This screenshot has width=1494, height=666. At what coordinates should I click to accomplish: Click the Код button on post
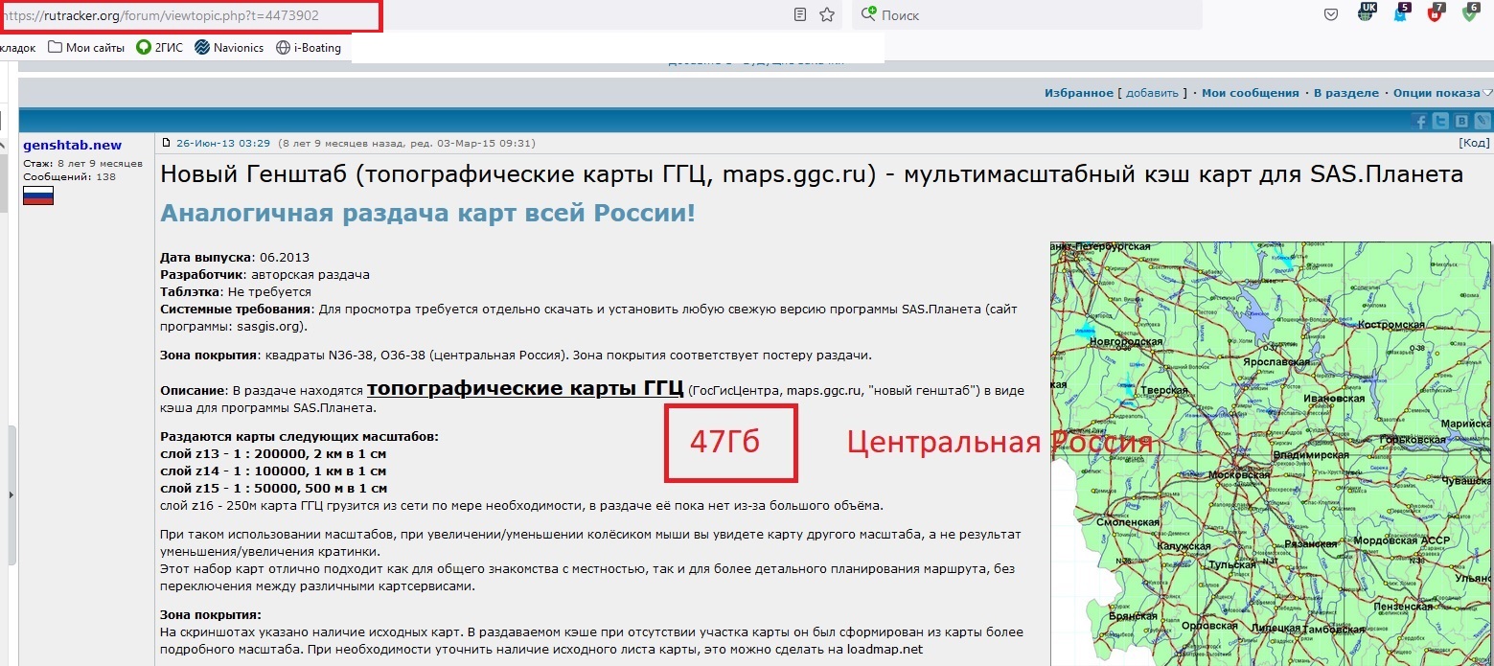[1473, 143]
